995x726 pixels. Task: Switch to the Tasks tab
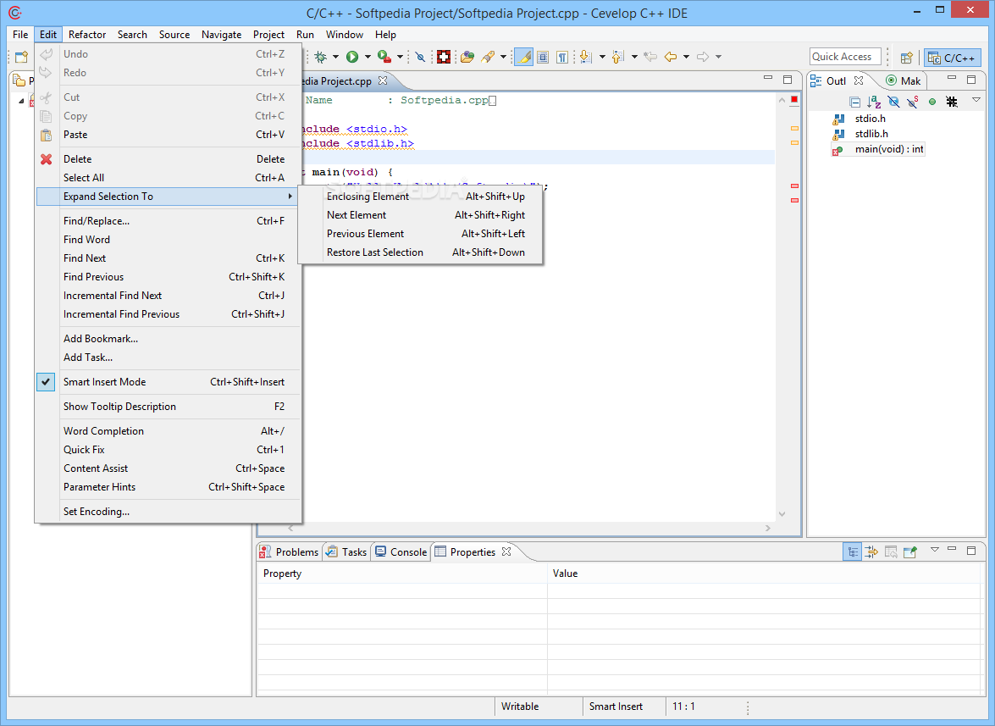(346, 552)
